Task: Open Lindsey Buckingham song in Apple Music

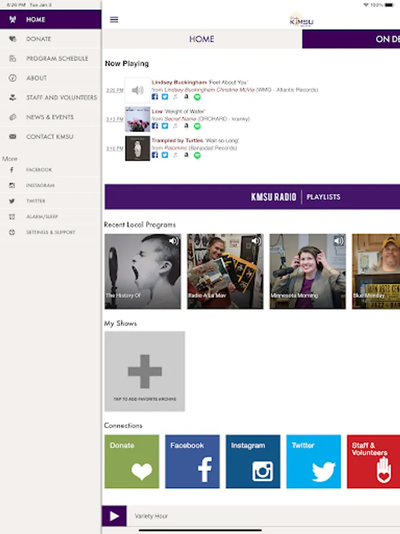Action: pos(175,97)
